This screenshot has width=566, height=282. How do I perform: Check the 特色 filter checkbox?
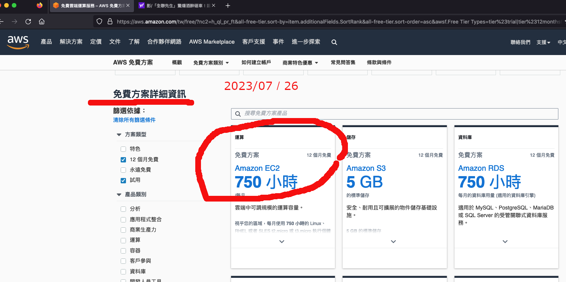tap(123, 149)
